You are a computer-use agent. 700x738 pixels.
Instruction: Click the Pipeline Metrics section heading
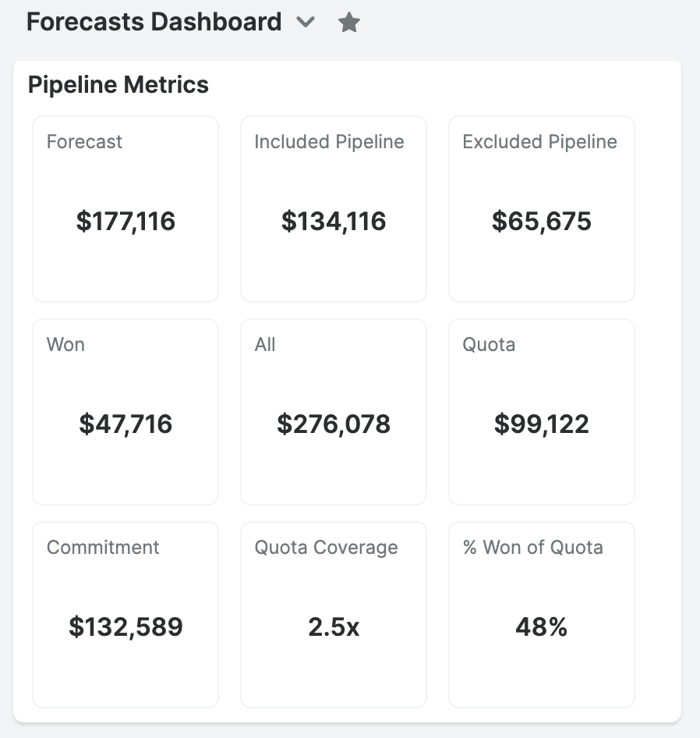click(x=118, y=84)
